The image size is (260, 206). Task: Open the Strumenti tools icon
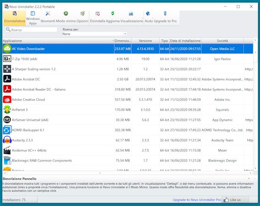[48, 14]
